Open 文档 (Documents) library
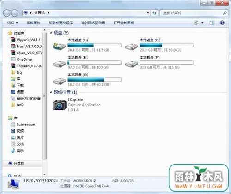Viewport: 231px width, 194px height. 17,144
